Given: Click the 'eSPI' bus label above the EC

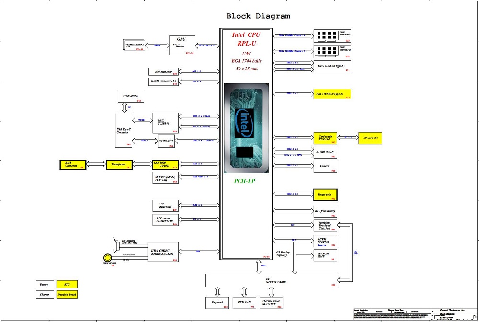Looking at the screenshot, I should pos(263,266).
